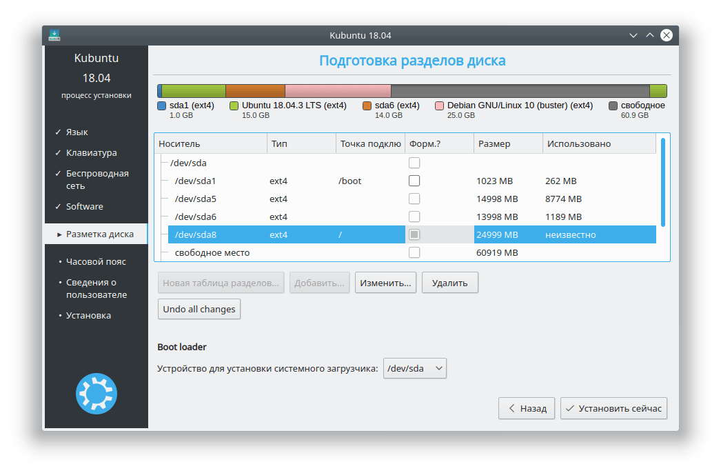This screenshot has width=721, height=473.
Task: Click the green Ubuntu 18.04.3 LTS legend swatch
Action: pos(234,105)
